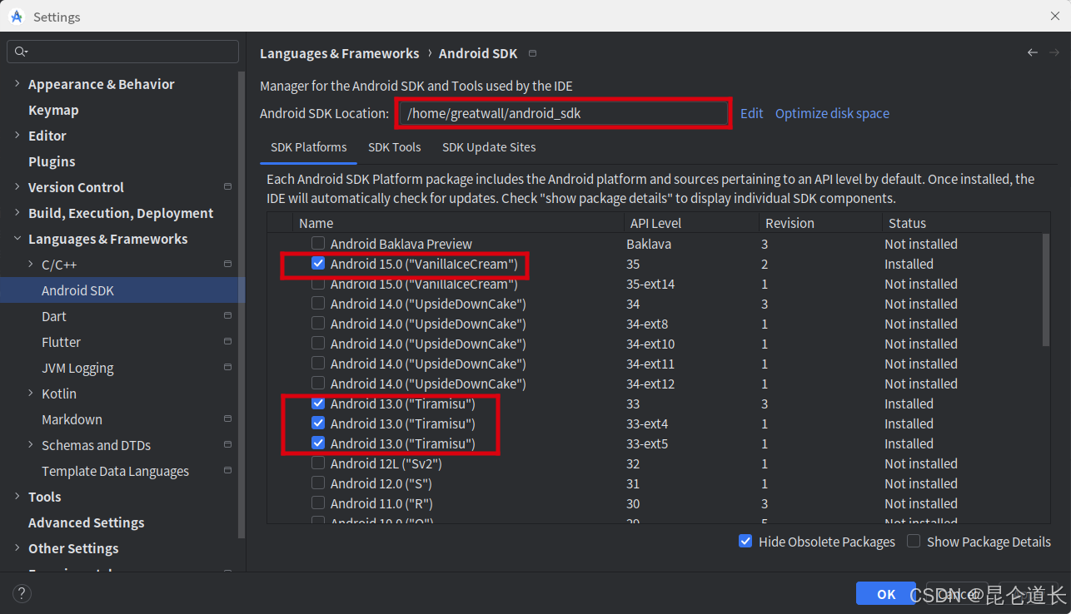This screenshot has height=614, width=1071.
Task: Click the project icon next to C/C++
Action: [227, 265]
